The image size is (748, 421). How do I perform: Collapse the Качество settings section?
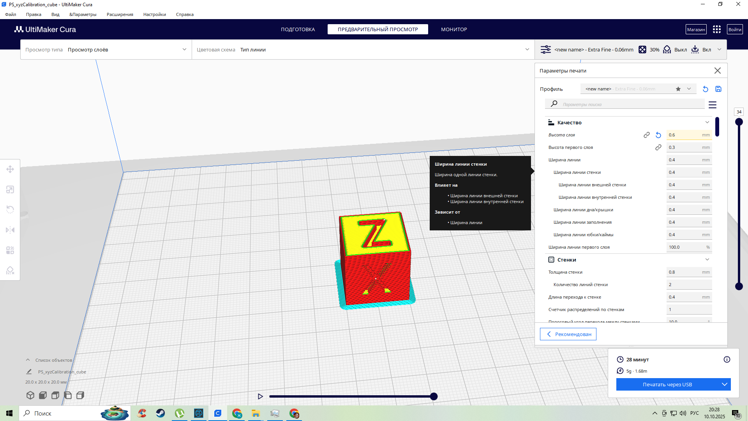coord(707,122)
